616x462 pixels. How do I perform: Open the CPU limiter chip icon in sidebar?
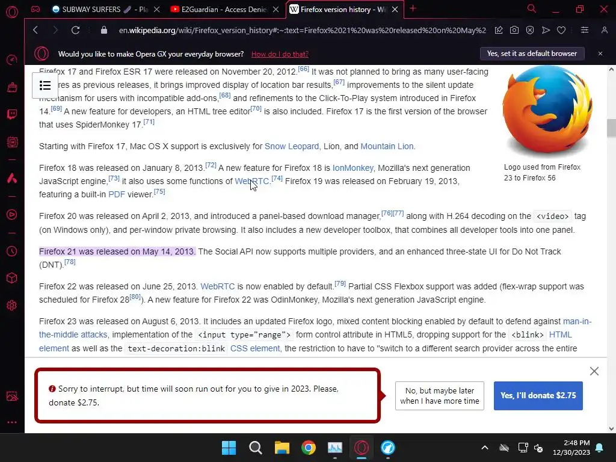point(12,142)
